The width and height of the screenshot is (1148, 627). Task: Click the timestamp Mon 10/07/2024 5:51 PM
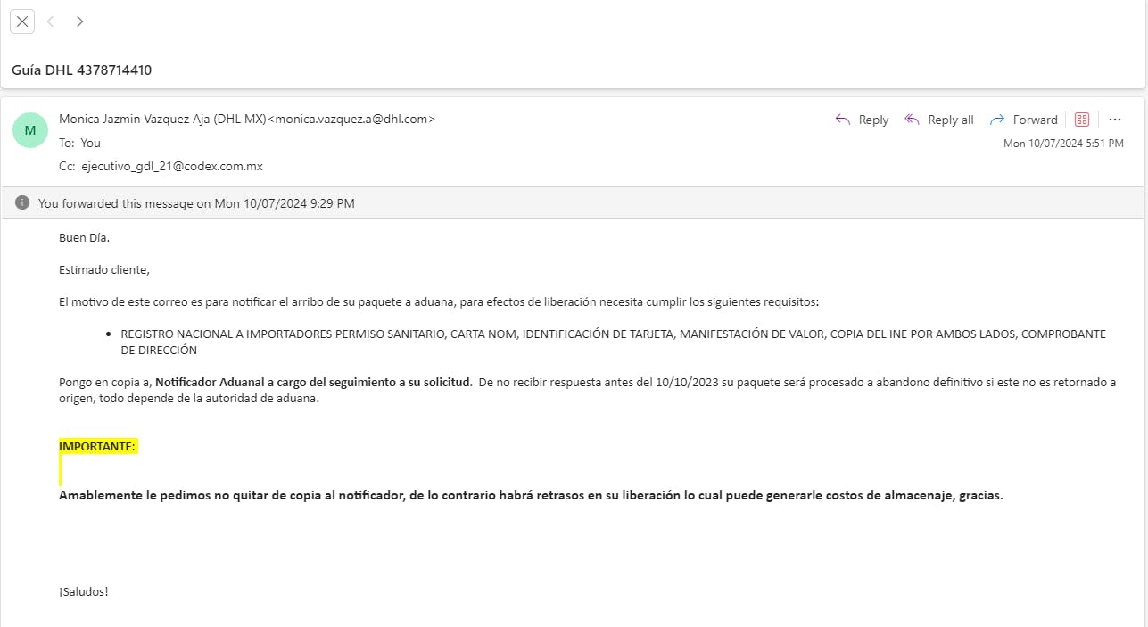click(x=1063, y=143)
